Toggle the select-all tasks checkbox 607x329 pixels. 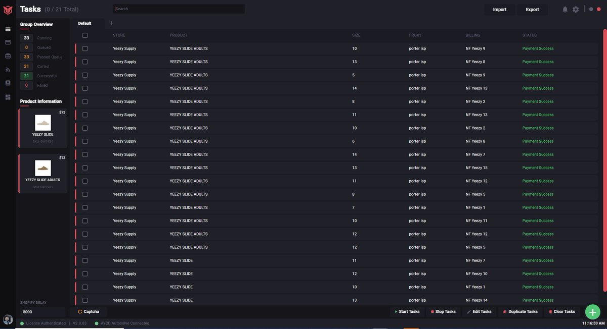[x=85, y=35]
